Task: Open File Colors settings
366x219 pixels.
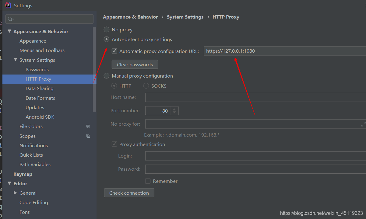Action: 31,127
